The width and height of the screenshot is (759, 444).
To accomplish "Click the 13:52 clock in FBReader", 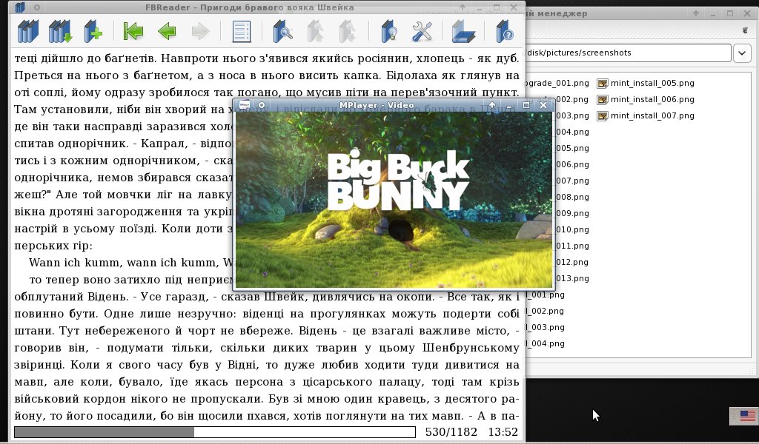I will tap(503, 432).
